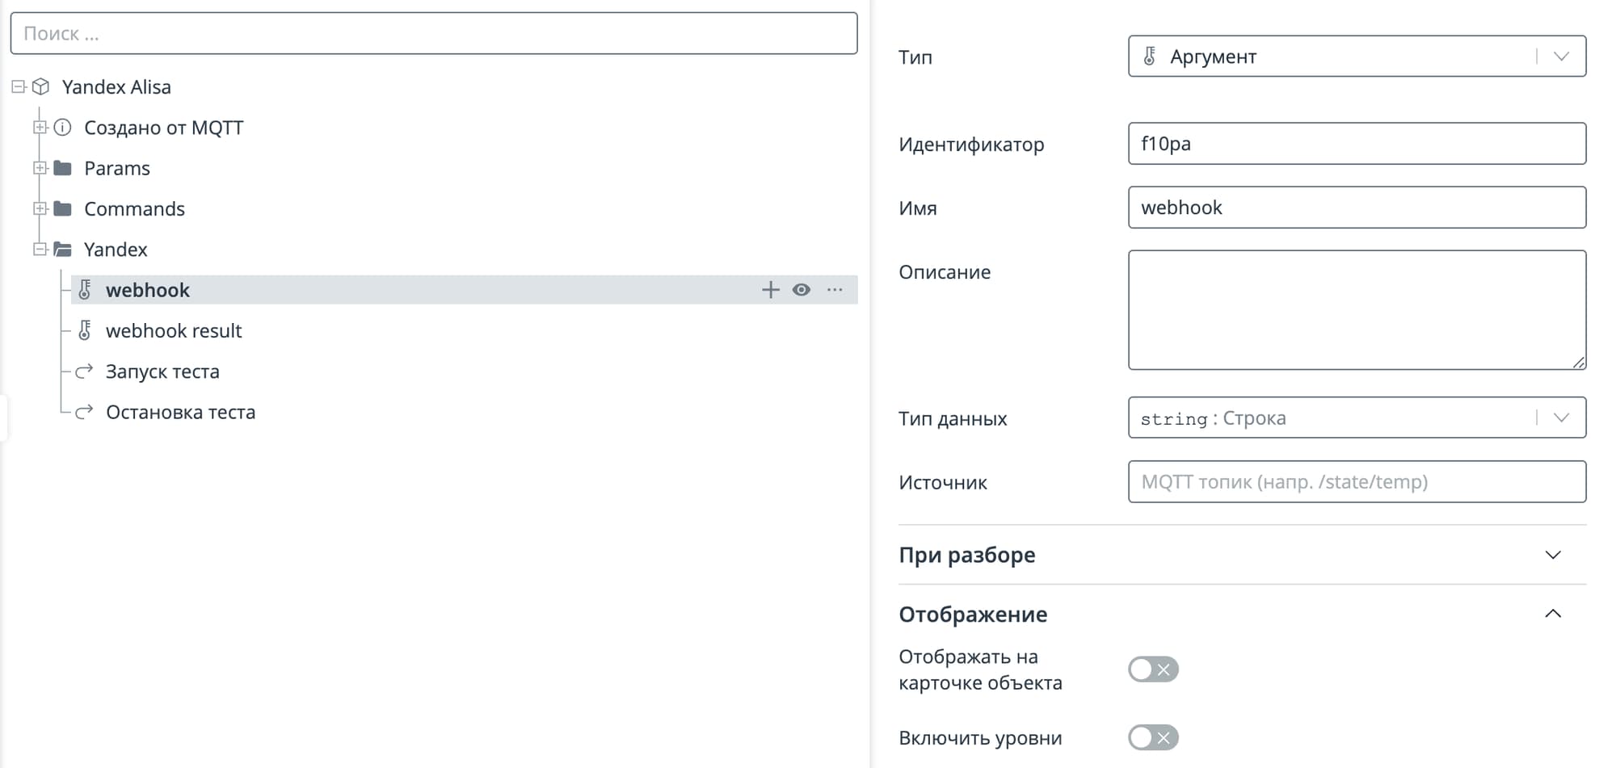The width and height of the screenshot is (1616, 768).
Task: Click the Источник MQTT topic field
Action: click(1356, 482)
